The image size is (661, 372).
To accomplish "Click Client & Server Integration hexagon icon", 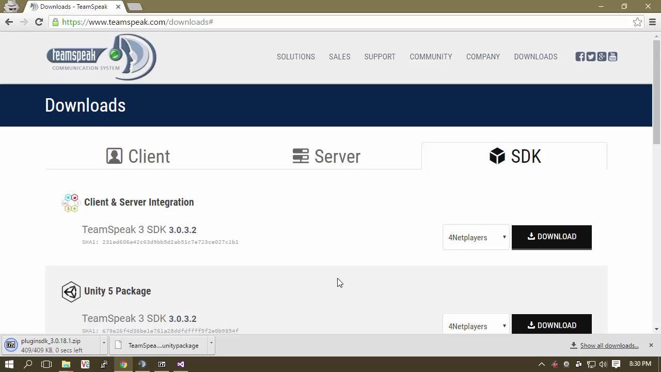I will (71, 203).
